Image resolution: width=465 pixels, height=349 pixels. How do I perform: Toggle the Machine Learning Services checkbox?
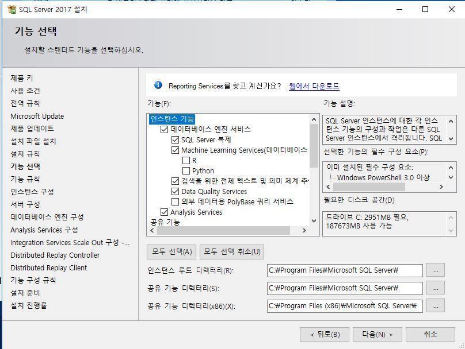point(175,150)
